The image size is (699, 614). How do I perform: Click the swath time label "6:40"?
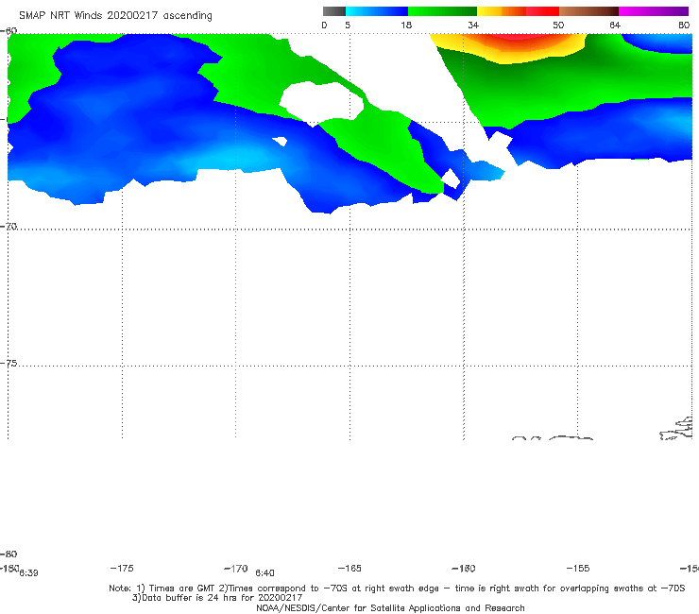(x=264, y=573)
